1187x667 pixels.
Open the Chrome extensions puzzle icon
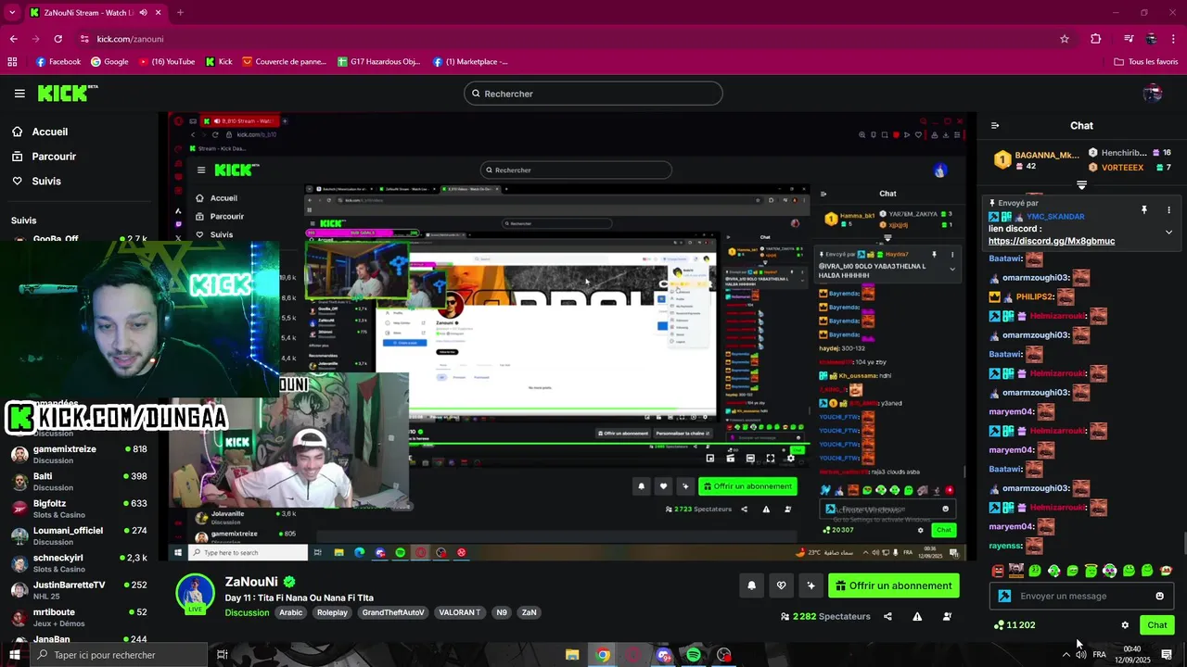click(x=1096, y=39)
